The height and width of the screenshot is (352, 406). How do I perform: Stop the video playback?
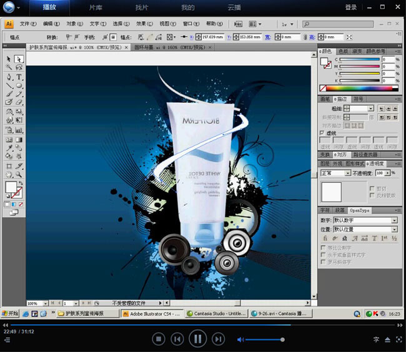159,339
